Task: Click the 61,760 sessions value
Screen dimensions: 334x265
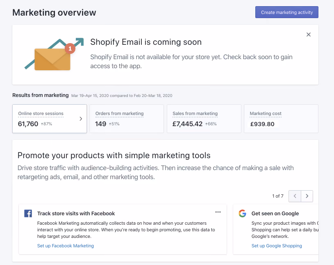Action: click(x=28, y=124)
